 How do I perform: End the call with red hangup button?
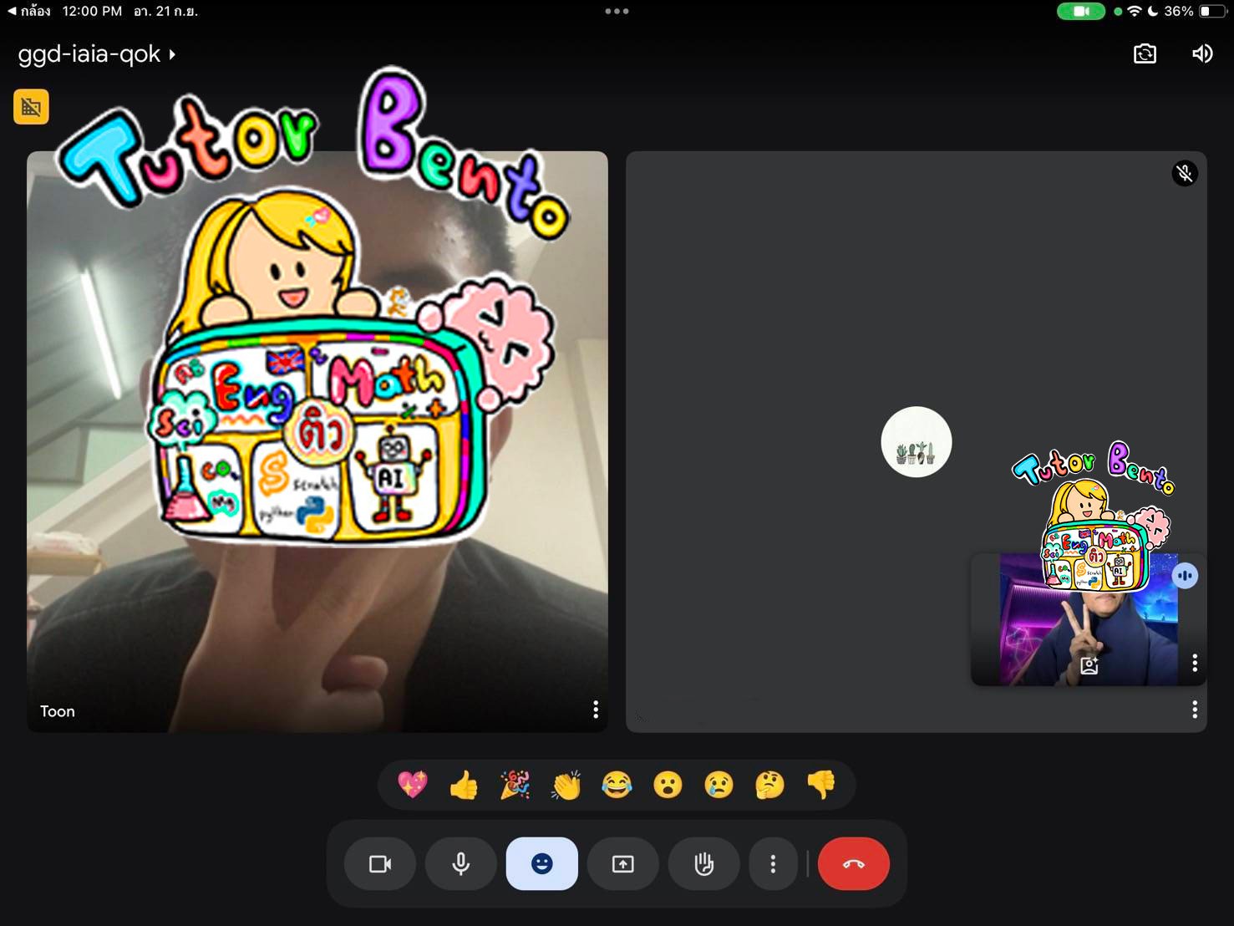[x=853, y=863]
